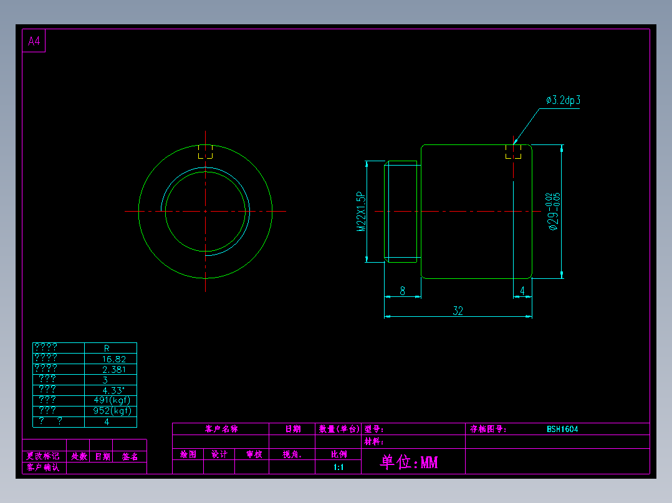
Task: Click the 设计 cell
Action: (219, 454)
